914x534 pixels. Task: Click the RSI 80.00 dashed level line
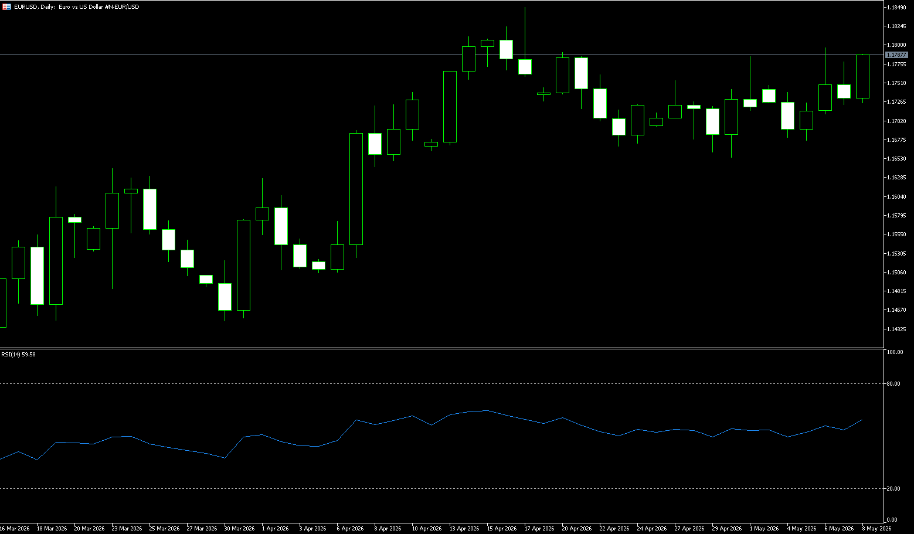442,383
